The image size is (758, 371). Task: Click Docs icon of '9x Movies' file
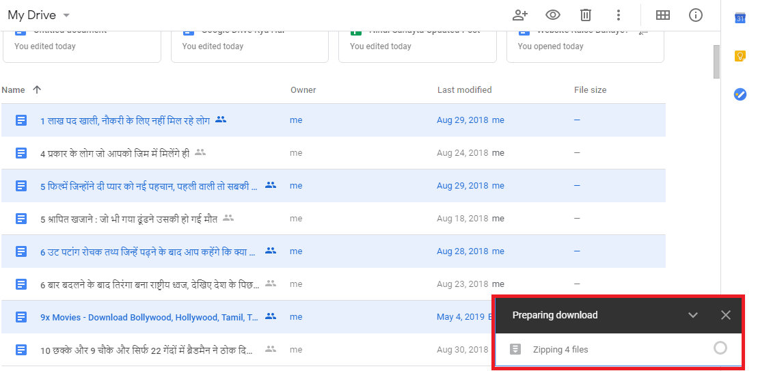21,317
